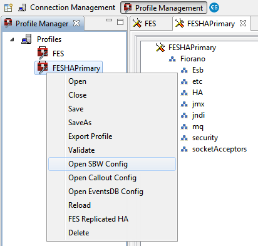Collapse the Profiles tree node

[x=12, y=39]
